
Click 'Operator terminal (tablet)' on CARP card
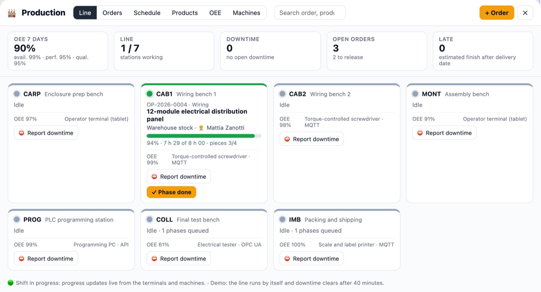coord(97,119)
